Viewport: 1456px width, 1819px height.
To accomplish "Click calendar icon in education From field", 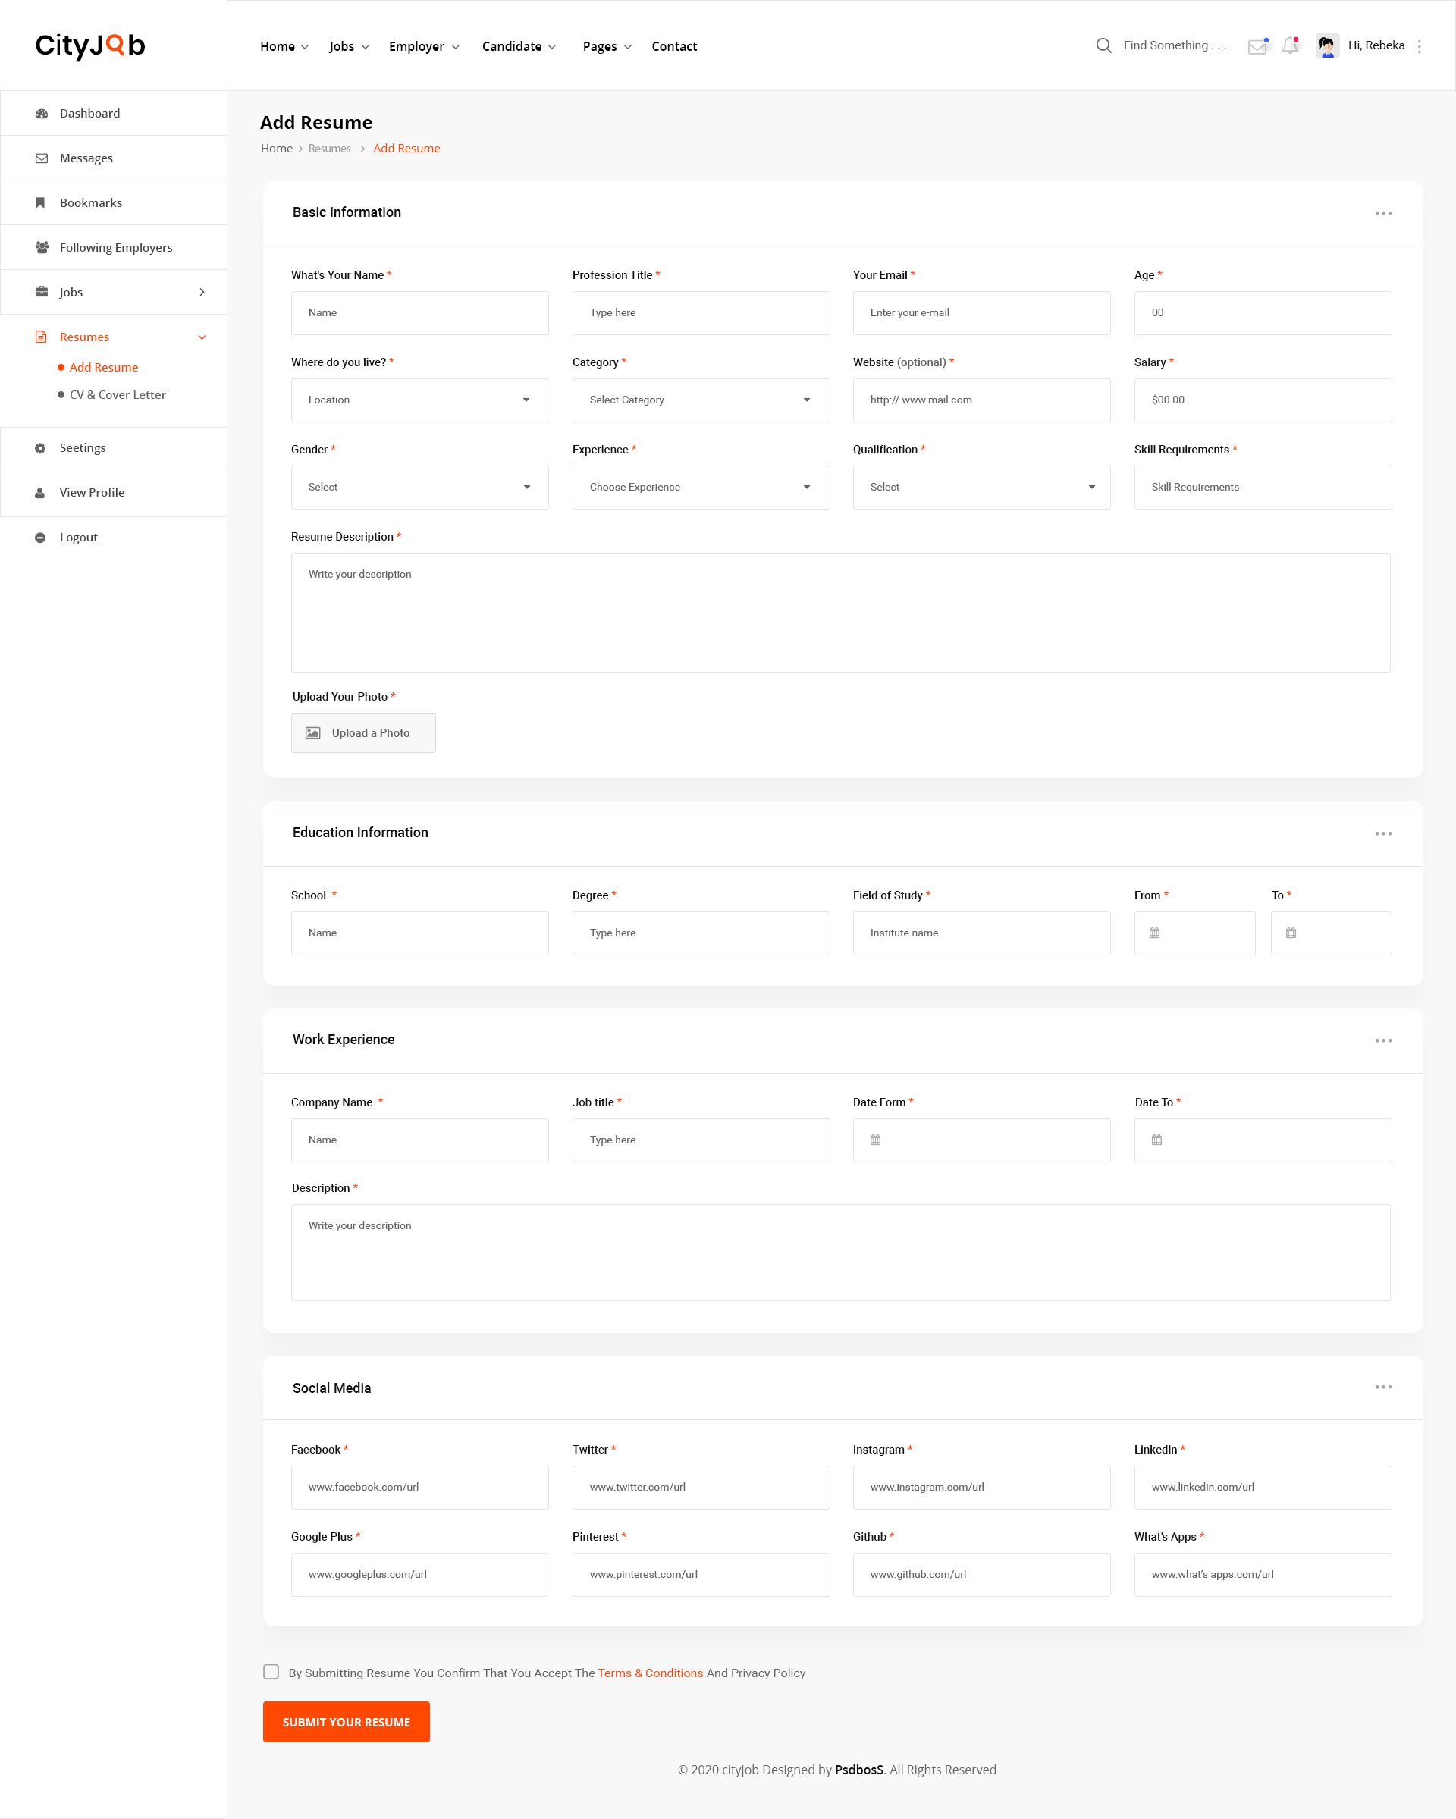I will pos(1155,933).
